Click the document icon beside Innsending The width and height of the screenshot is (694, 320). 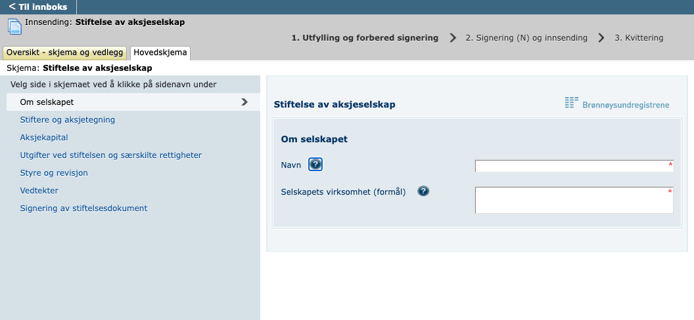pyautogui.click(x=14, y=27)
